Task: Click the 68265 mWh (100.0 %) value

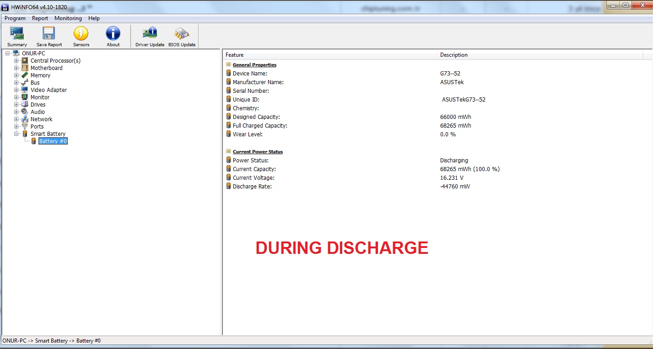Action: 470,169
